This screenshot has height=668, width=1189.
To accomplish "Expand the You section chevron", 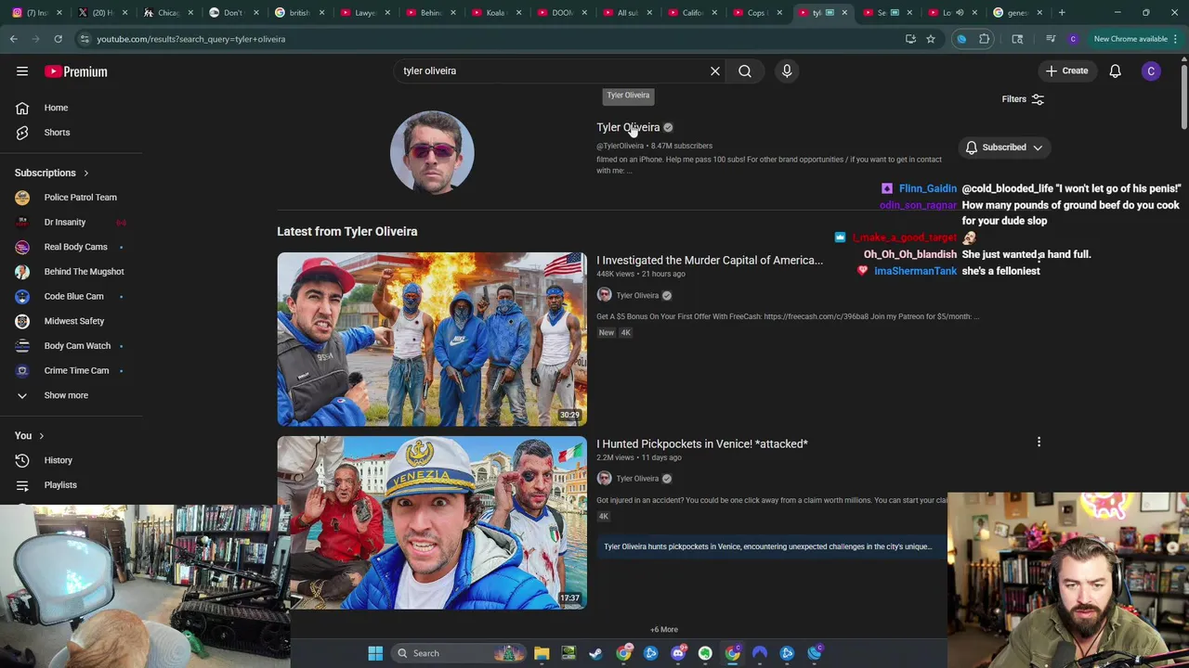I will coord(41,436).
